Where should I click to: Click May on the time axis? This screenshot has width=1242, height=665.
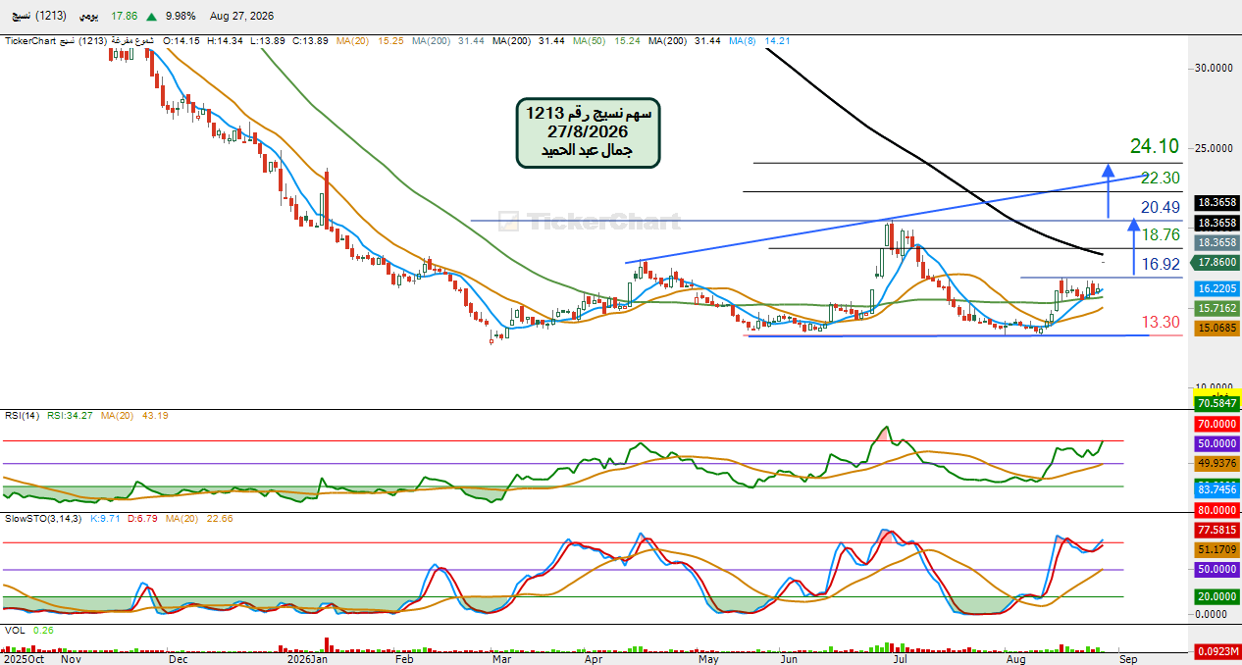(708, 659)
